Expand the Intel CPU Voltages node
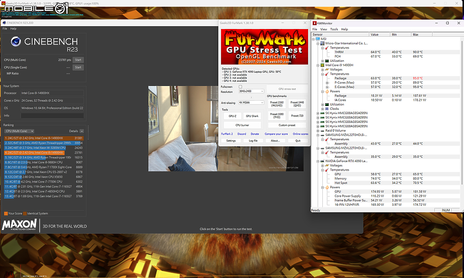This screenshot has width=464, height=278. pyautogui.click(x=322, y=70)
